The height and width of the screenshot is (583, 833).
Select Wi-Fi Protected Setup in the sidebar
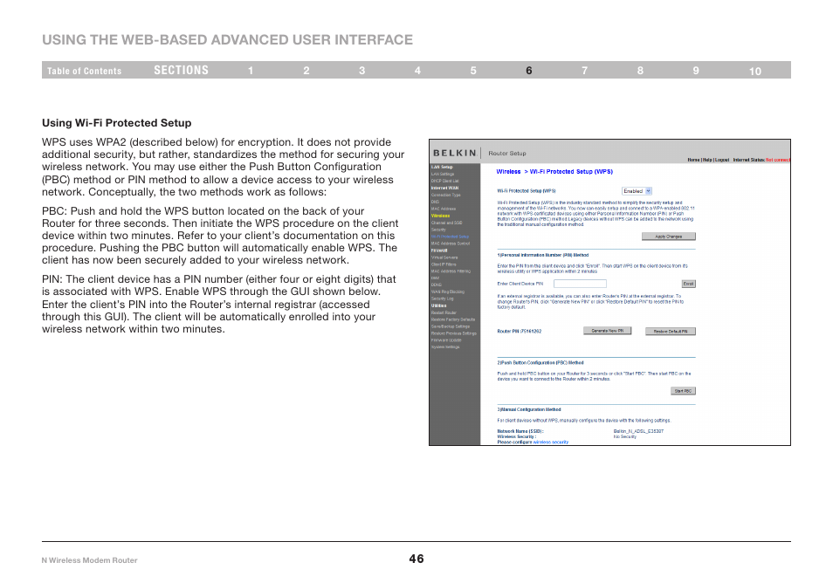pos(450,237)
